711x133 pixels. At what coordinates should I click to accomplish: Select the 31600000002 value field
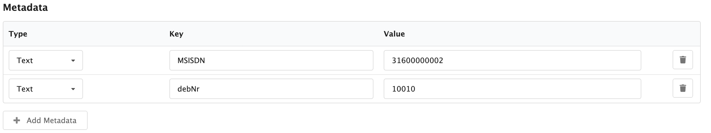click(x=512, y=60)
